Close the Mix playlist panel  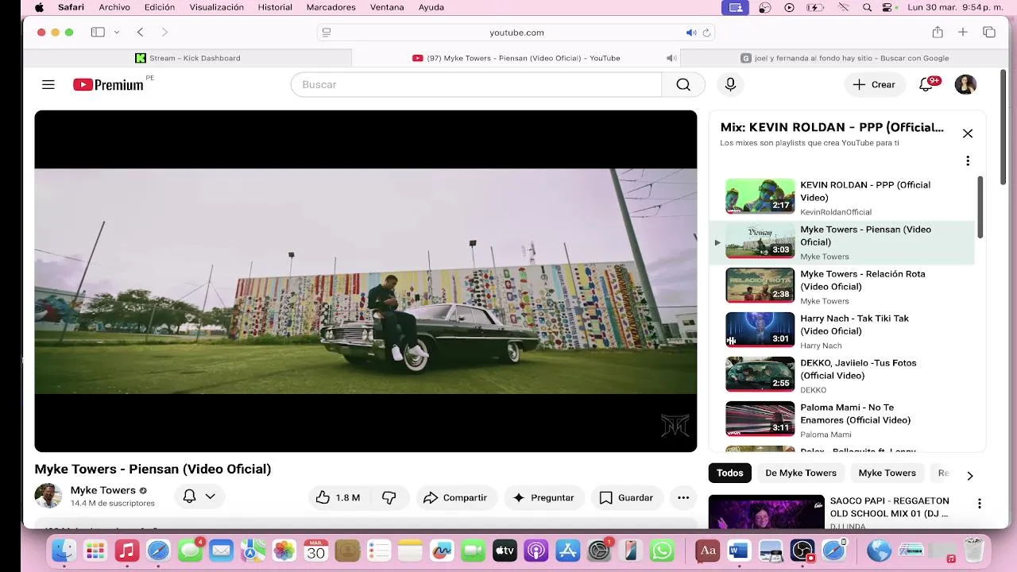(968, 133)
